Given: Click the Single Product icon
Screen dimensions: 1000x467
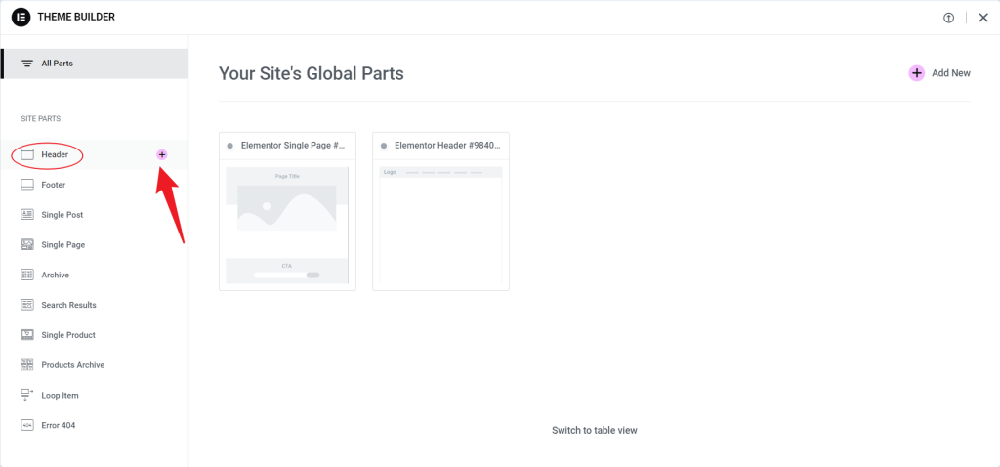Looking at the screenshot, I should pyautogui.click(x=26, y=334).
